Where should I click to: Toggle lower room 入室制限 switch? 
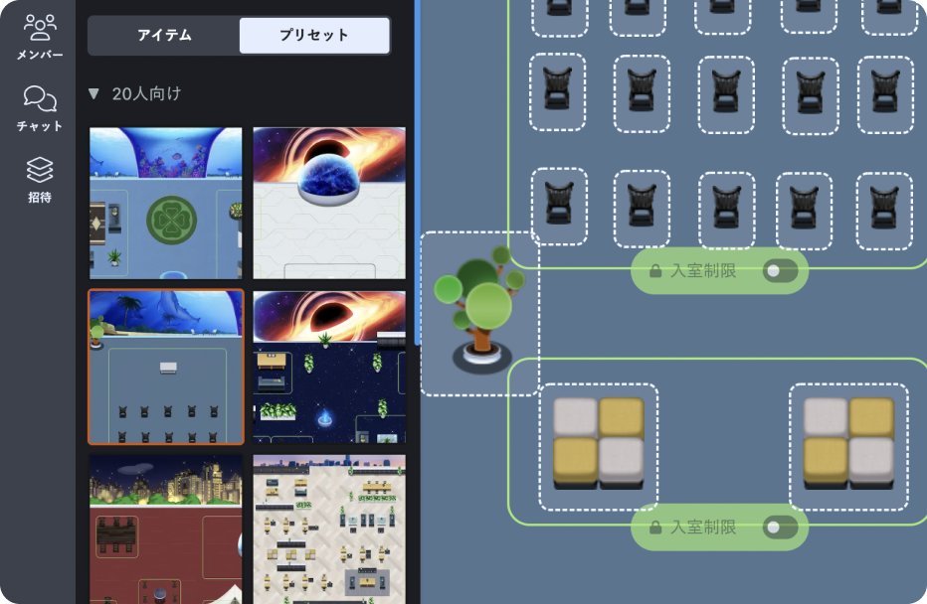click(x=781, y=528)
